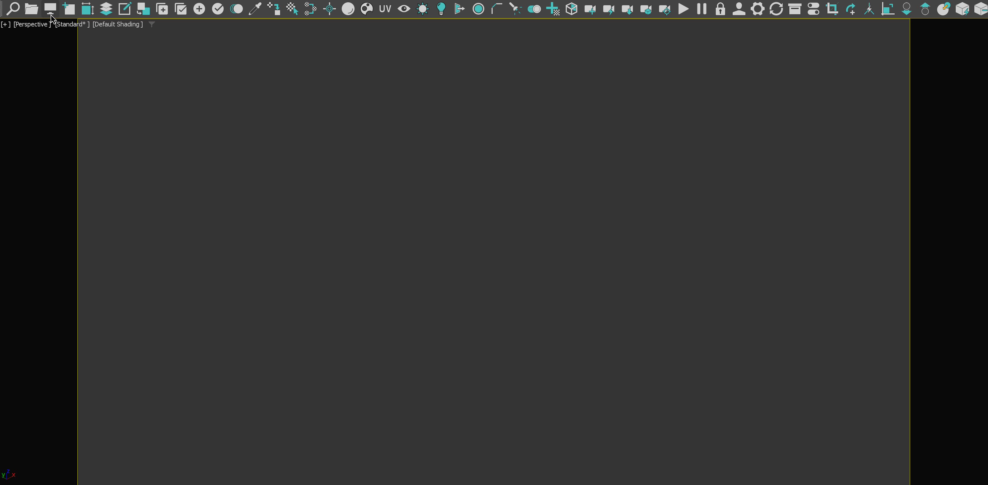This screenshot has height=485, width=988.
Task: Open the viewport [+] general menu
Action: (6, 24)
